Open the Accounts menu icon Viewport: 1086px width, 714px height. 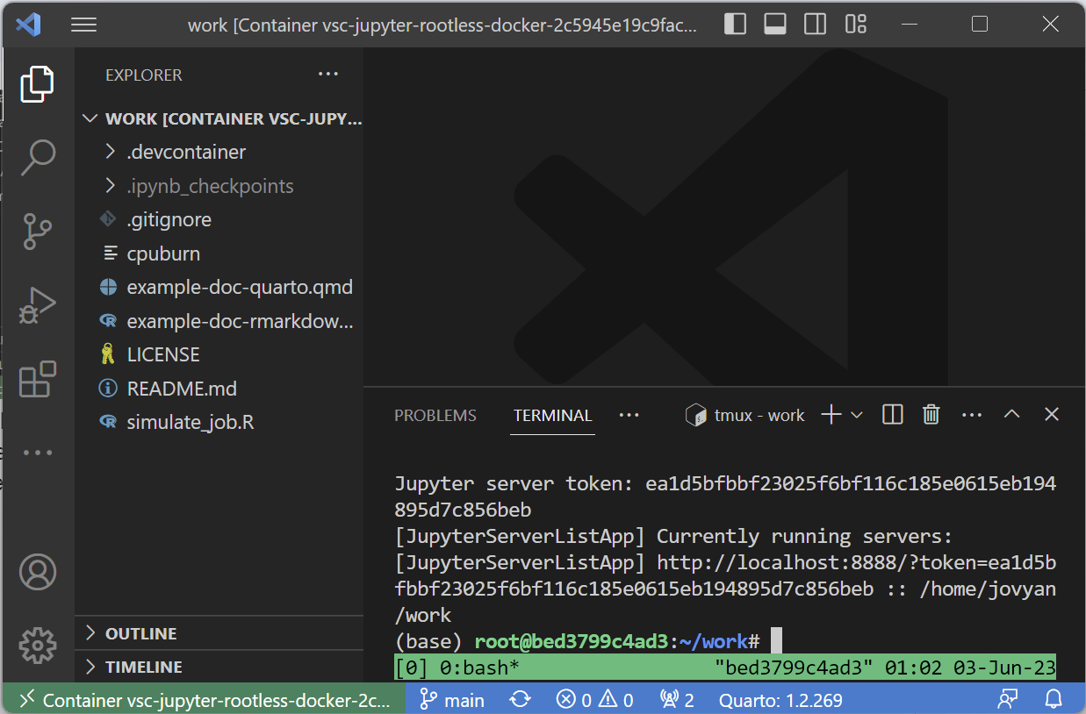click(38, 572)
